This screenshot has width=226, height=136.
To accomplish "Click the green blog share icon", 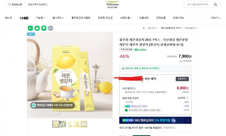I will pyautogui.click(x=30, y=28).
